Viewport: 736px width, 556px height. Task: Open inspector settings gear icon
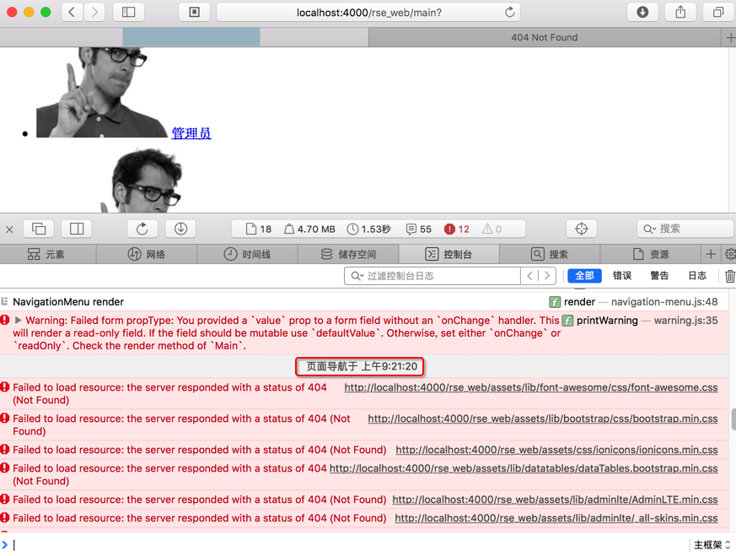pyautogui.click(x=730, y=254)
